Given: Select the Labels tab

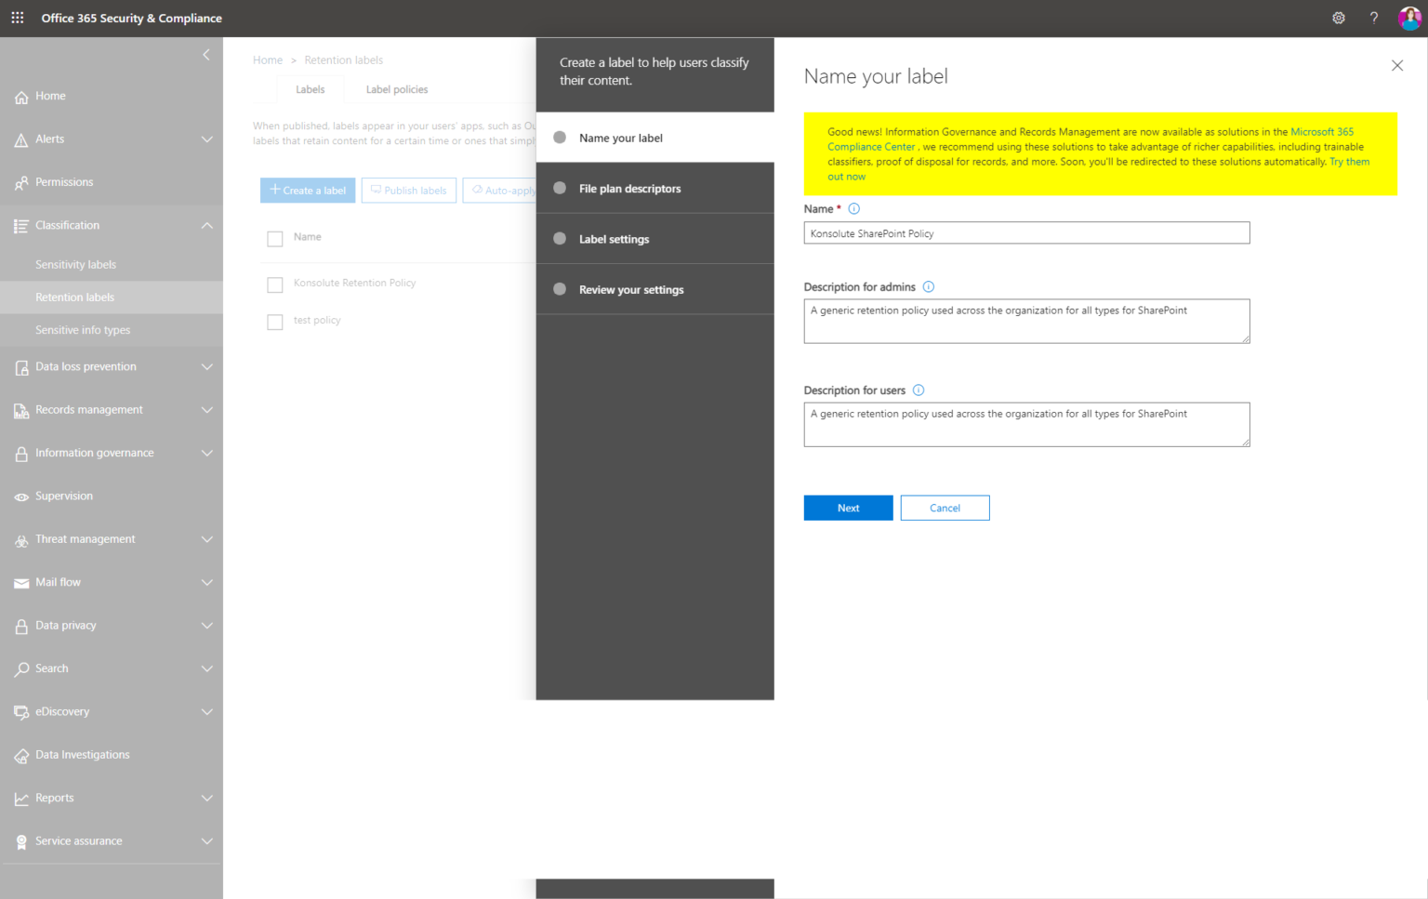Looking at the screenshot, I should (311, 89).
